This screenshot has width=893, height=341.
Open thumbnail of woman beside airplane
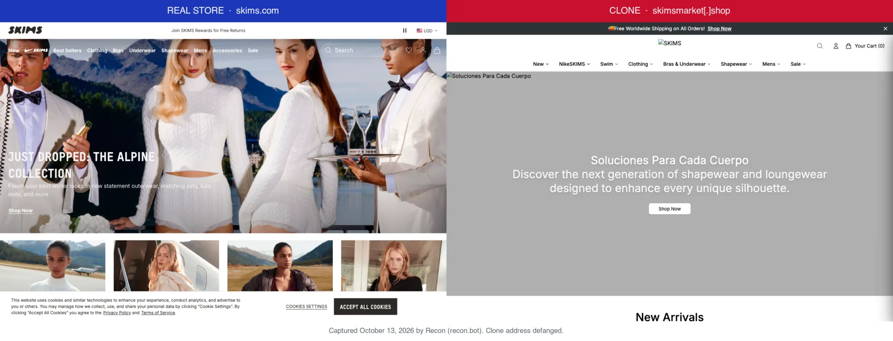click(x=53, y=266)
